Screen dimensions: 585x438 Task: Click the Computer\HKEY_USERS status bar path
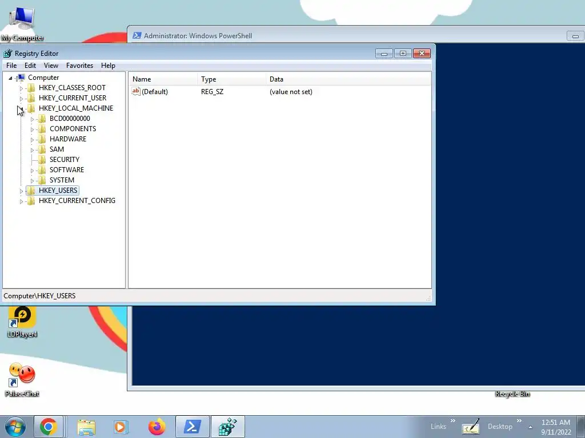coord(39,296)
